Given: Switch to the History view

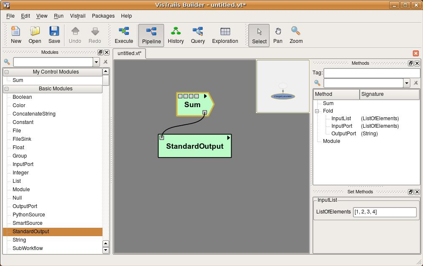Looking at the screenshot, I should [175, 35].
